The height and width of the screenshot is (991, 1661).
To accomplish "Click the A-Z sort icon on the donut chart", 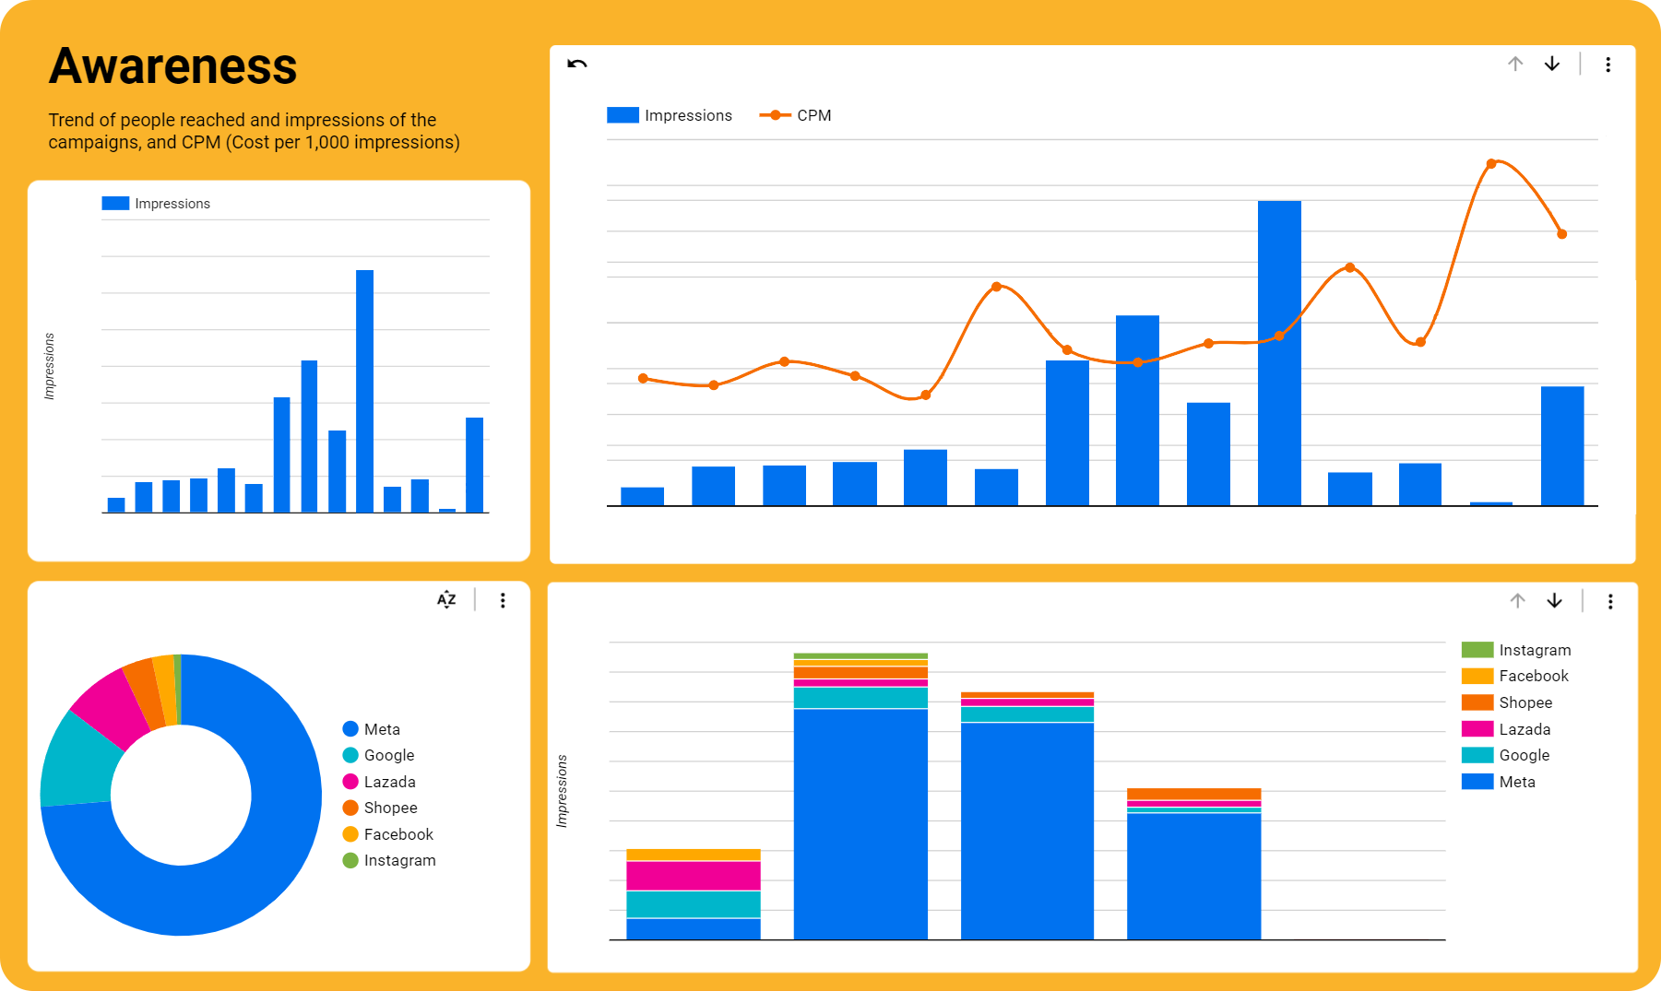I will click(x=446, y=600).
